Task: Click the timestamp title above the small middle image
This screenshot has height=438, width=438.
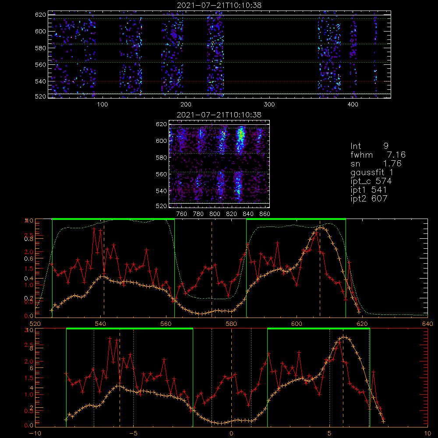Action: click(x=219, y=115)
